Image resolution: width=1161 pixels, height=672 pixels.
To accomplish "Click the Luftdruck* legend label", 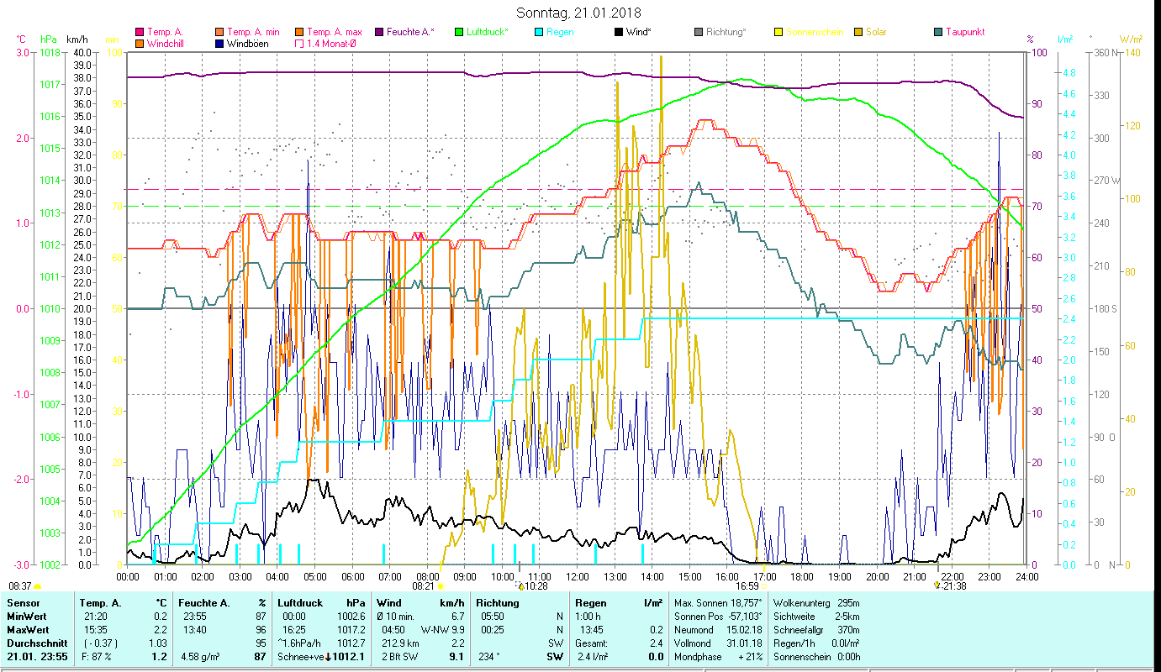I will pyautogui.click(x=487, y=33).
